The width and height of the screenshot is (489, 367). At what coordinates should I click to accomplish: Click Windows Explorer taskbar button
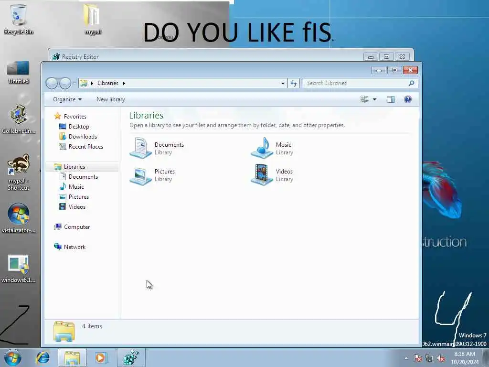pyautogui.click(x=72, y=357)
